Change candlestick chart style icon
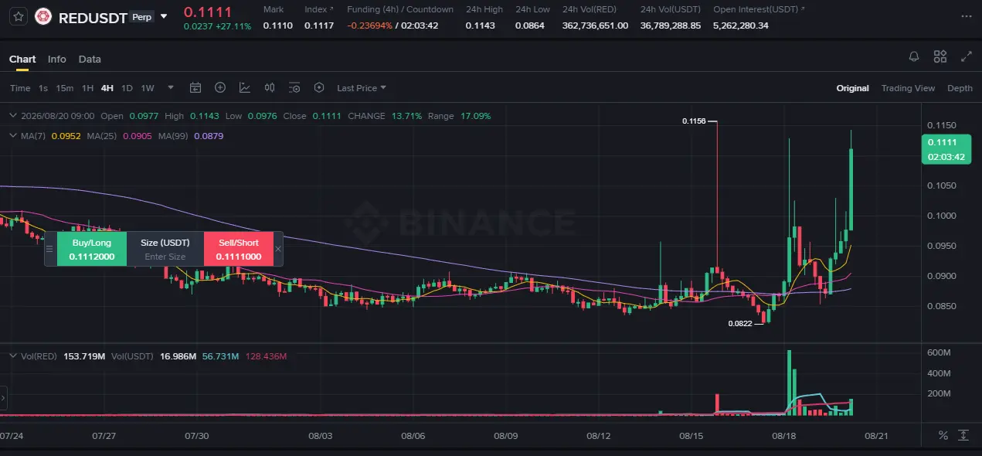This screenshot has height=456, width=982. (270, 88)
